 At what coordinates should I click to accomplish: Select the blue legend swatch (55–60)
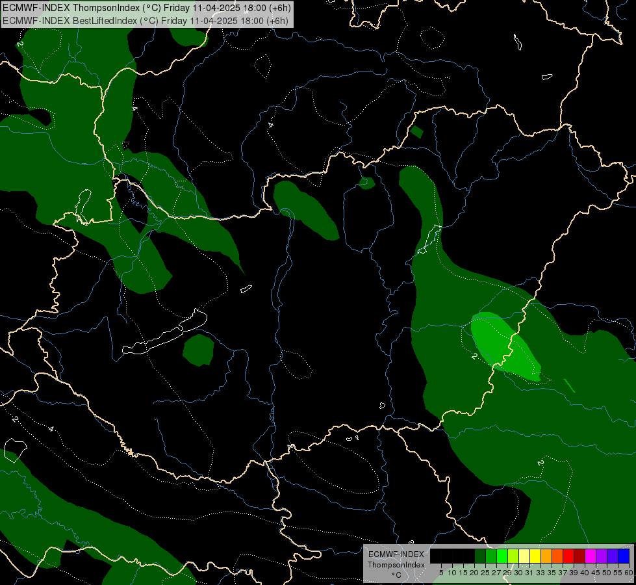624,556
